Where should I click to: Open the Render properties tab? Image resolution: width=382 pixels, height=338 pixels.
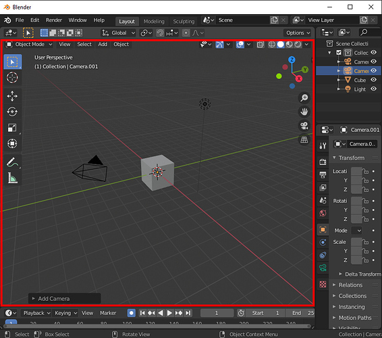click(x=323, y=162)
